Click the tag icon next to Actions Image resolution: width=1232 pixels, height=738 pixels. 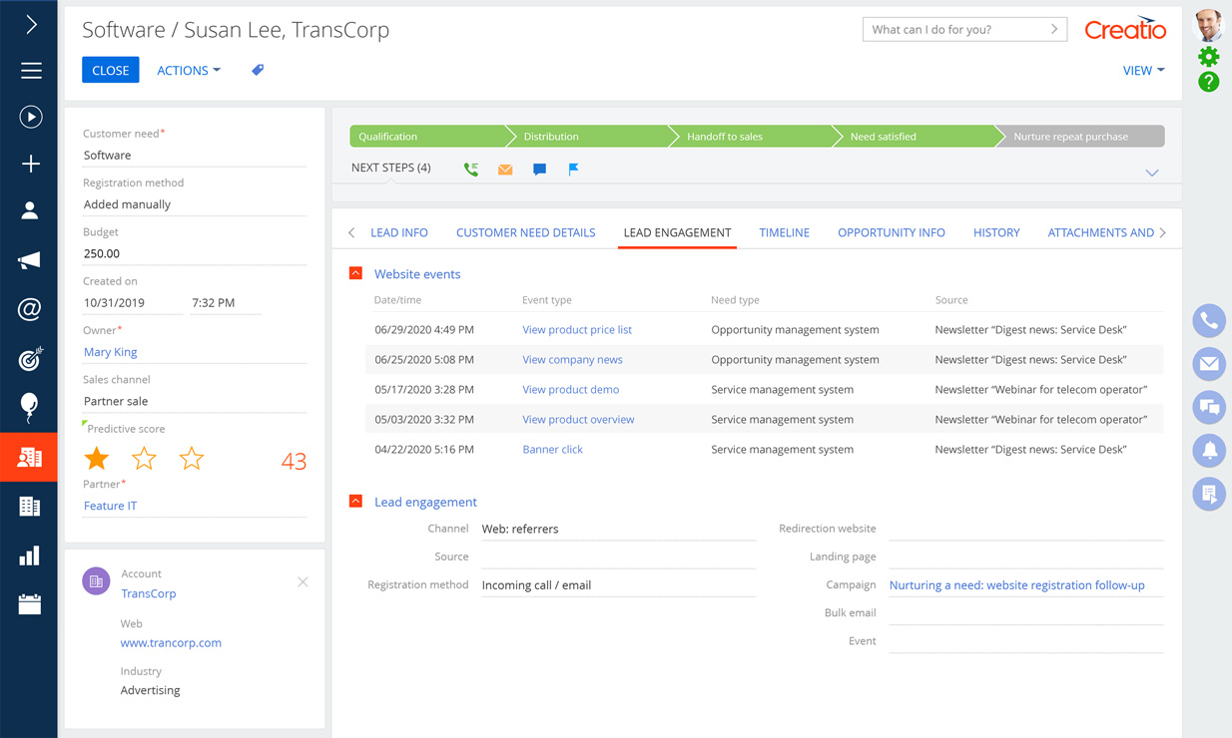258,70
